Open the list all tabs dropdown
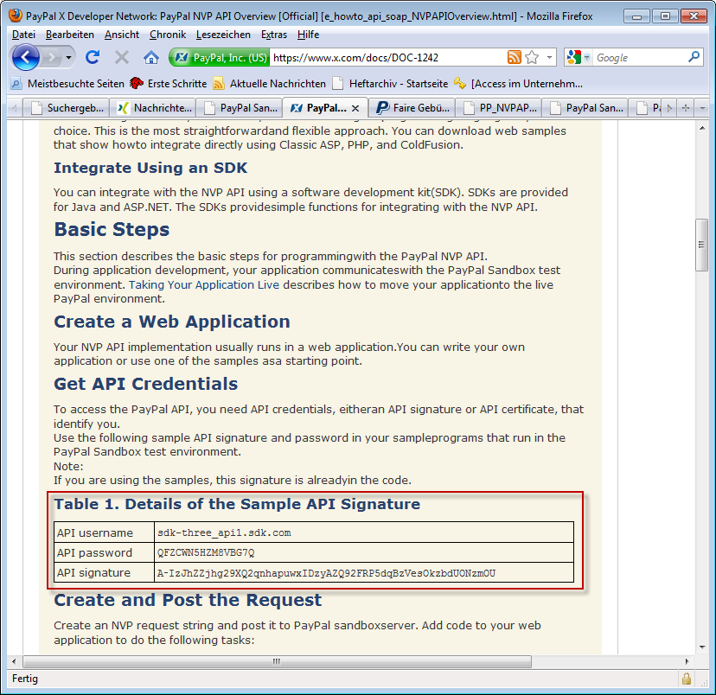 tap(703, 108)
